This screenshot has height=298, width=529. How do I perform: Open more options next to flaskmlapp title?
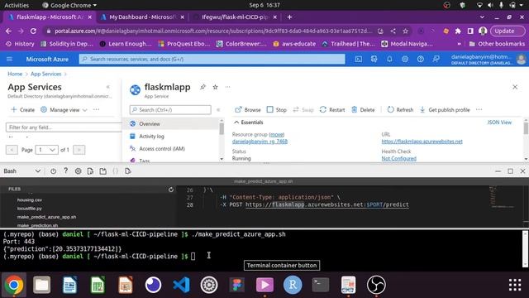coord(228,87)
